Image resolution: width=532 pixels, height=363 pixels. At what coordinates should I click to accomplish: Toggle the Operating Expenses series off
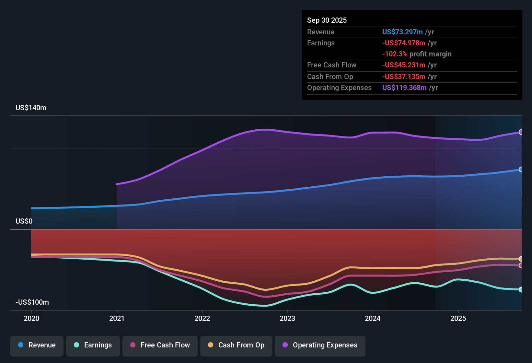[320, 345]
